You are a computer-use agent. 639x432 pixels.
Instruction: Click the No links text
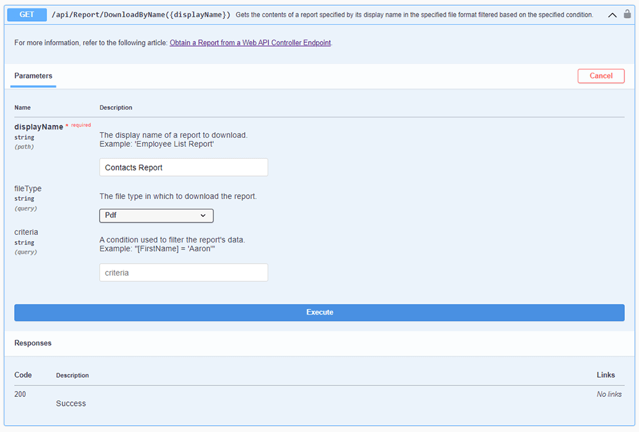[x=609, y=394]
